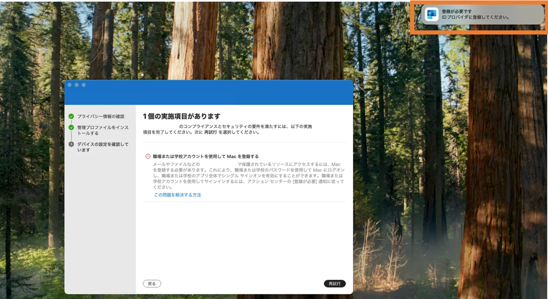Click the step 3 number badge
The height and width of the screenshot is (299, 548).
point(71,144)
